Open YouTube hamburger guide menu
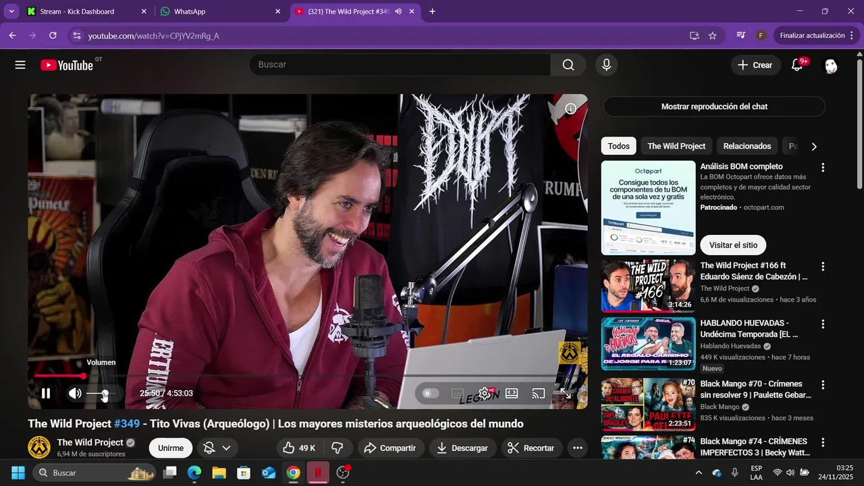864x486 pixels. (x=20, y=65)
